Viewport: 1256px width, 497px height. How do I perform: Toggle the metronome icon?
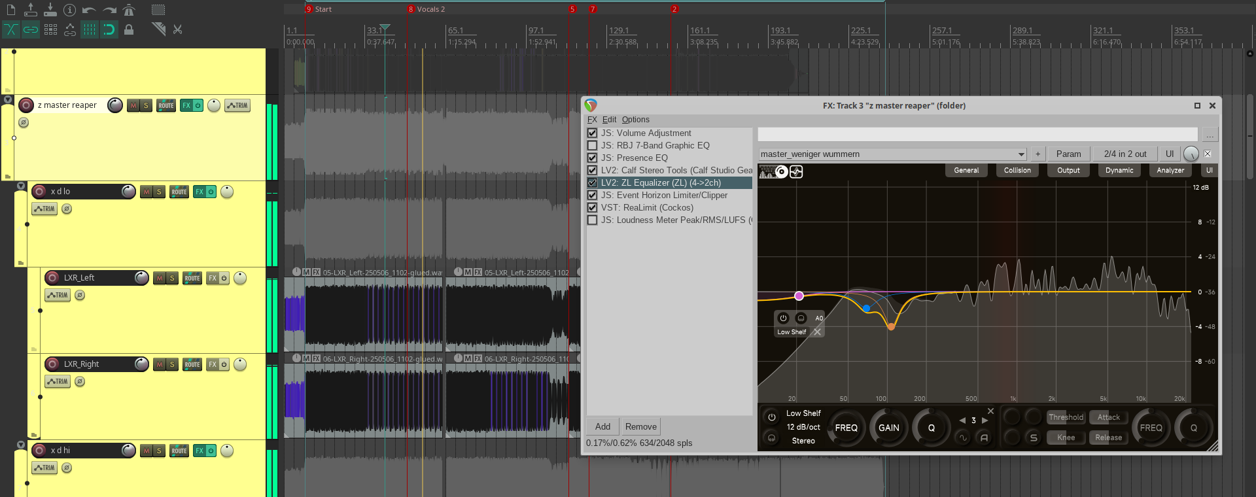(129, 10)
